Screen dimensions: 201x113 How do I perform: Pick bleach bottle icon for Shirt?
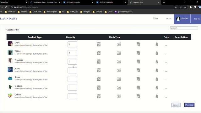tap(157, 44)
